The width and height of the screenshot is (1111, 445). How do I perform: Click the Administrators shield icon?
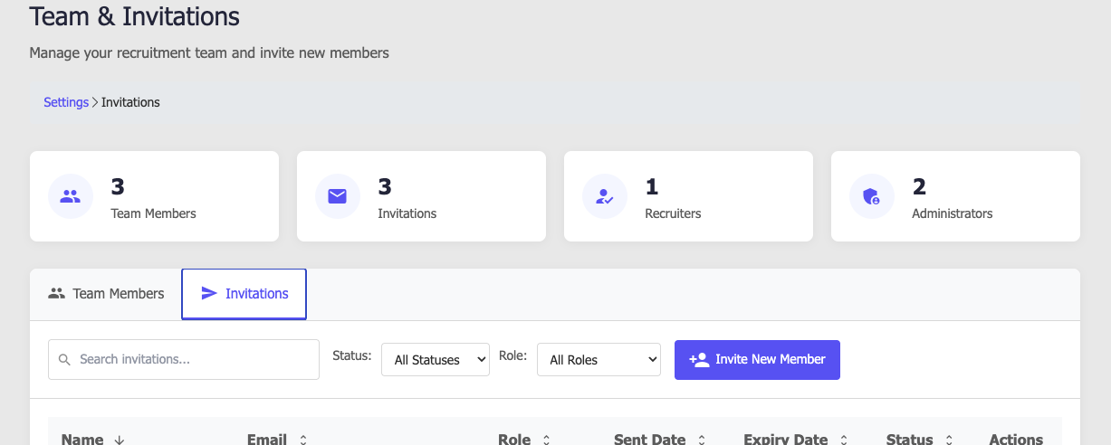(x=872, y=196)
